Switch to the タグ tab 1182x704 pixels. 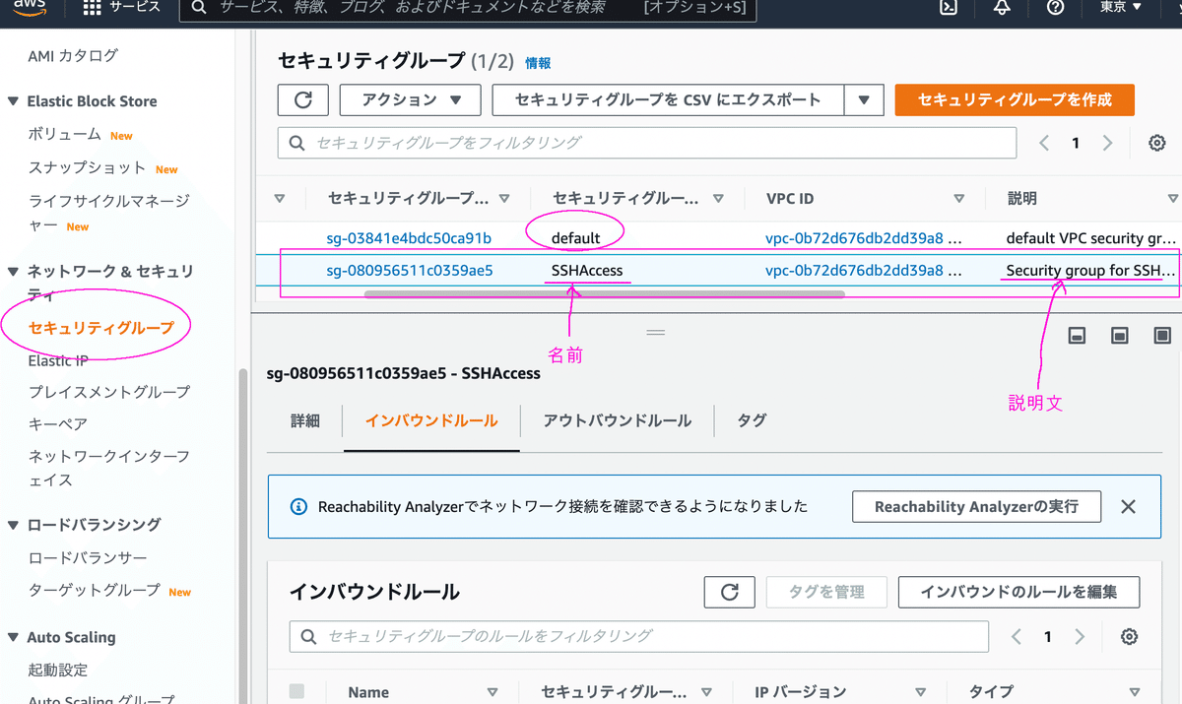(x=752, y=420)
